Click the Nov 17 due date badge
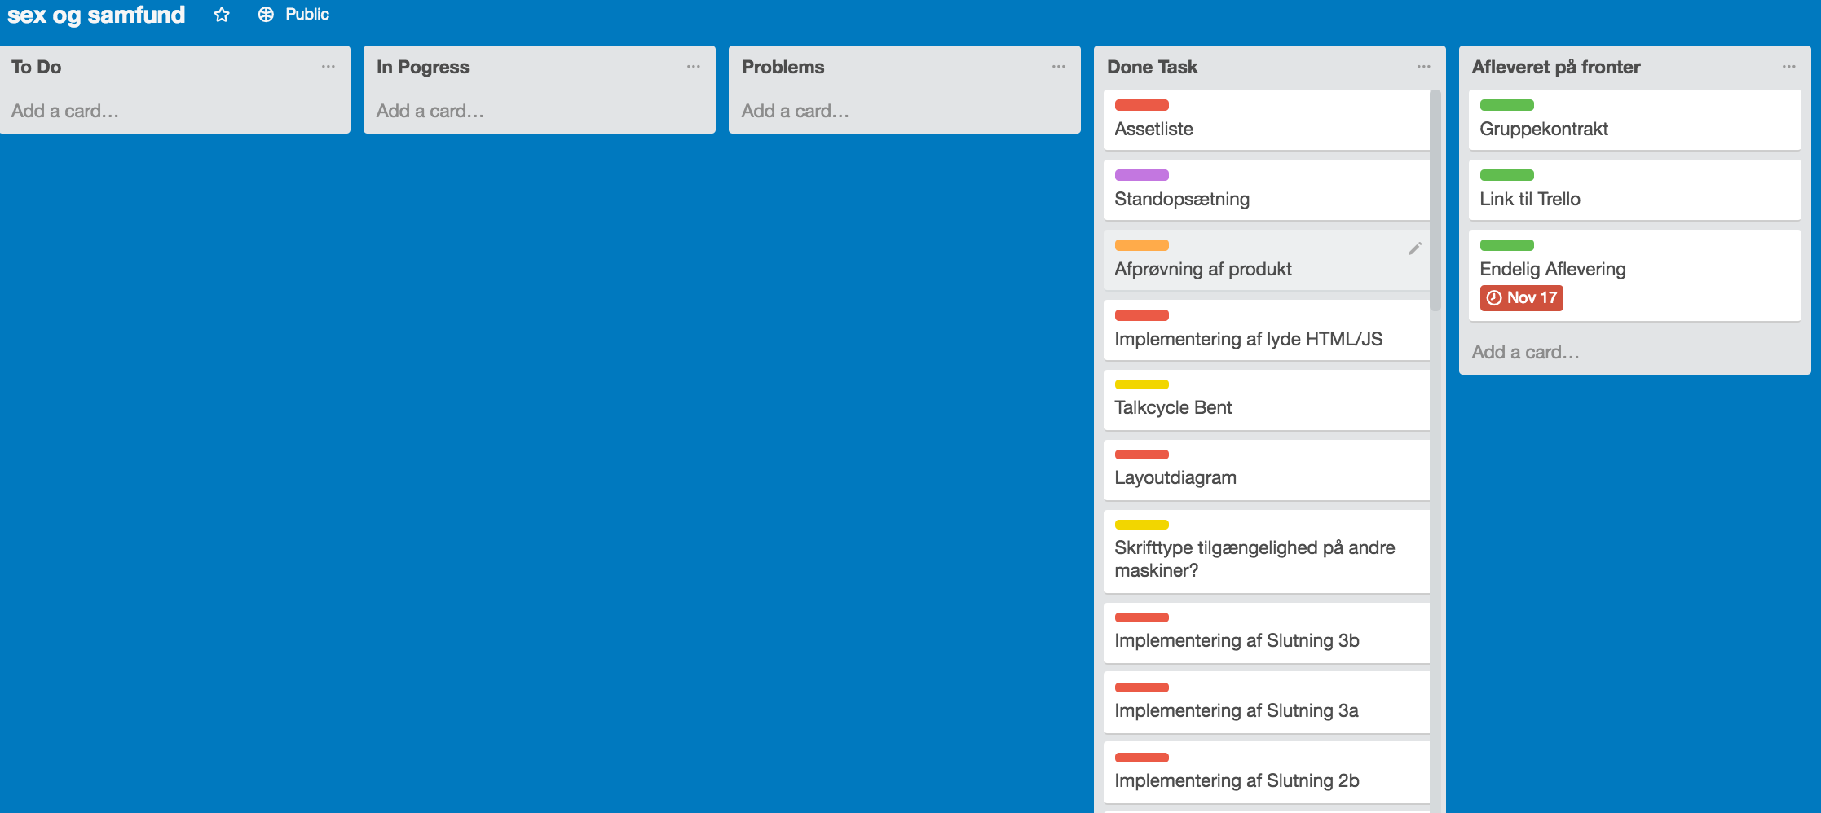 1522,298
